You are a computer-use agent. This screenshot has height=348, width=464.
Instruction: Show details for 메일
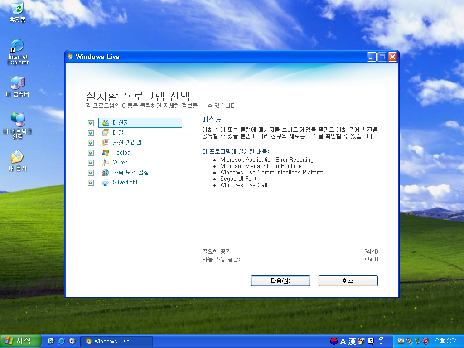tap(118, 133)
